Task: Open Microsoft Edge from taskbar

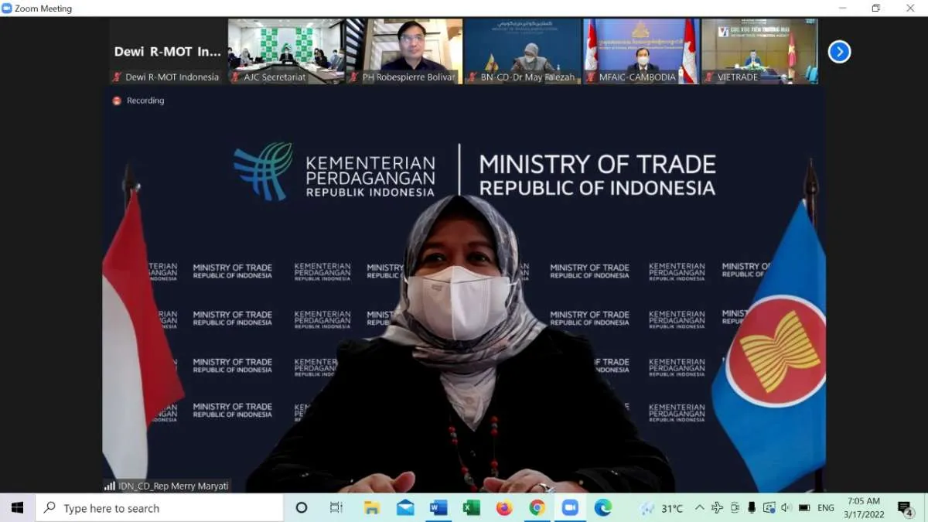Action: click(x=603, y=508)
